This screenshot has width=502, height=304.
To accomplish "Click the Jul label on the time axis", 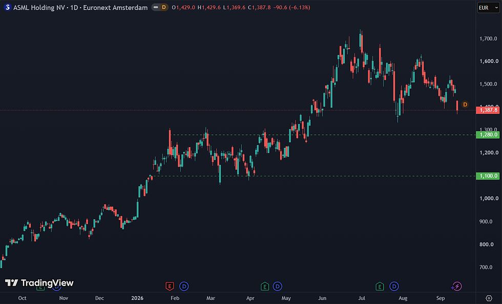I will pos(362,298).
